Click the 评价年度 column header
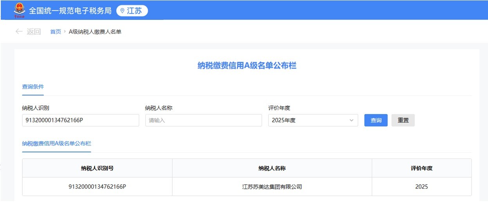Viewport: 488px width, 203px height. 422,168
